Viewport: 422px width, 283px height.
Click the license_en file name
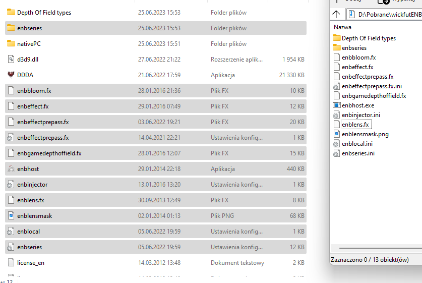pyautogui.click(x=31, y=262)
